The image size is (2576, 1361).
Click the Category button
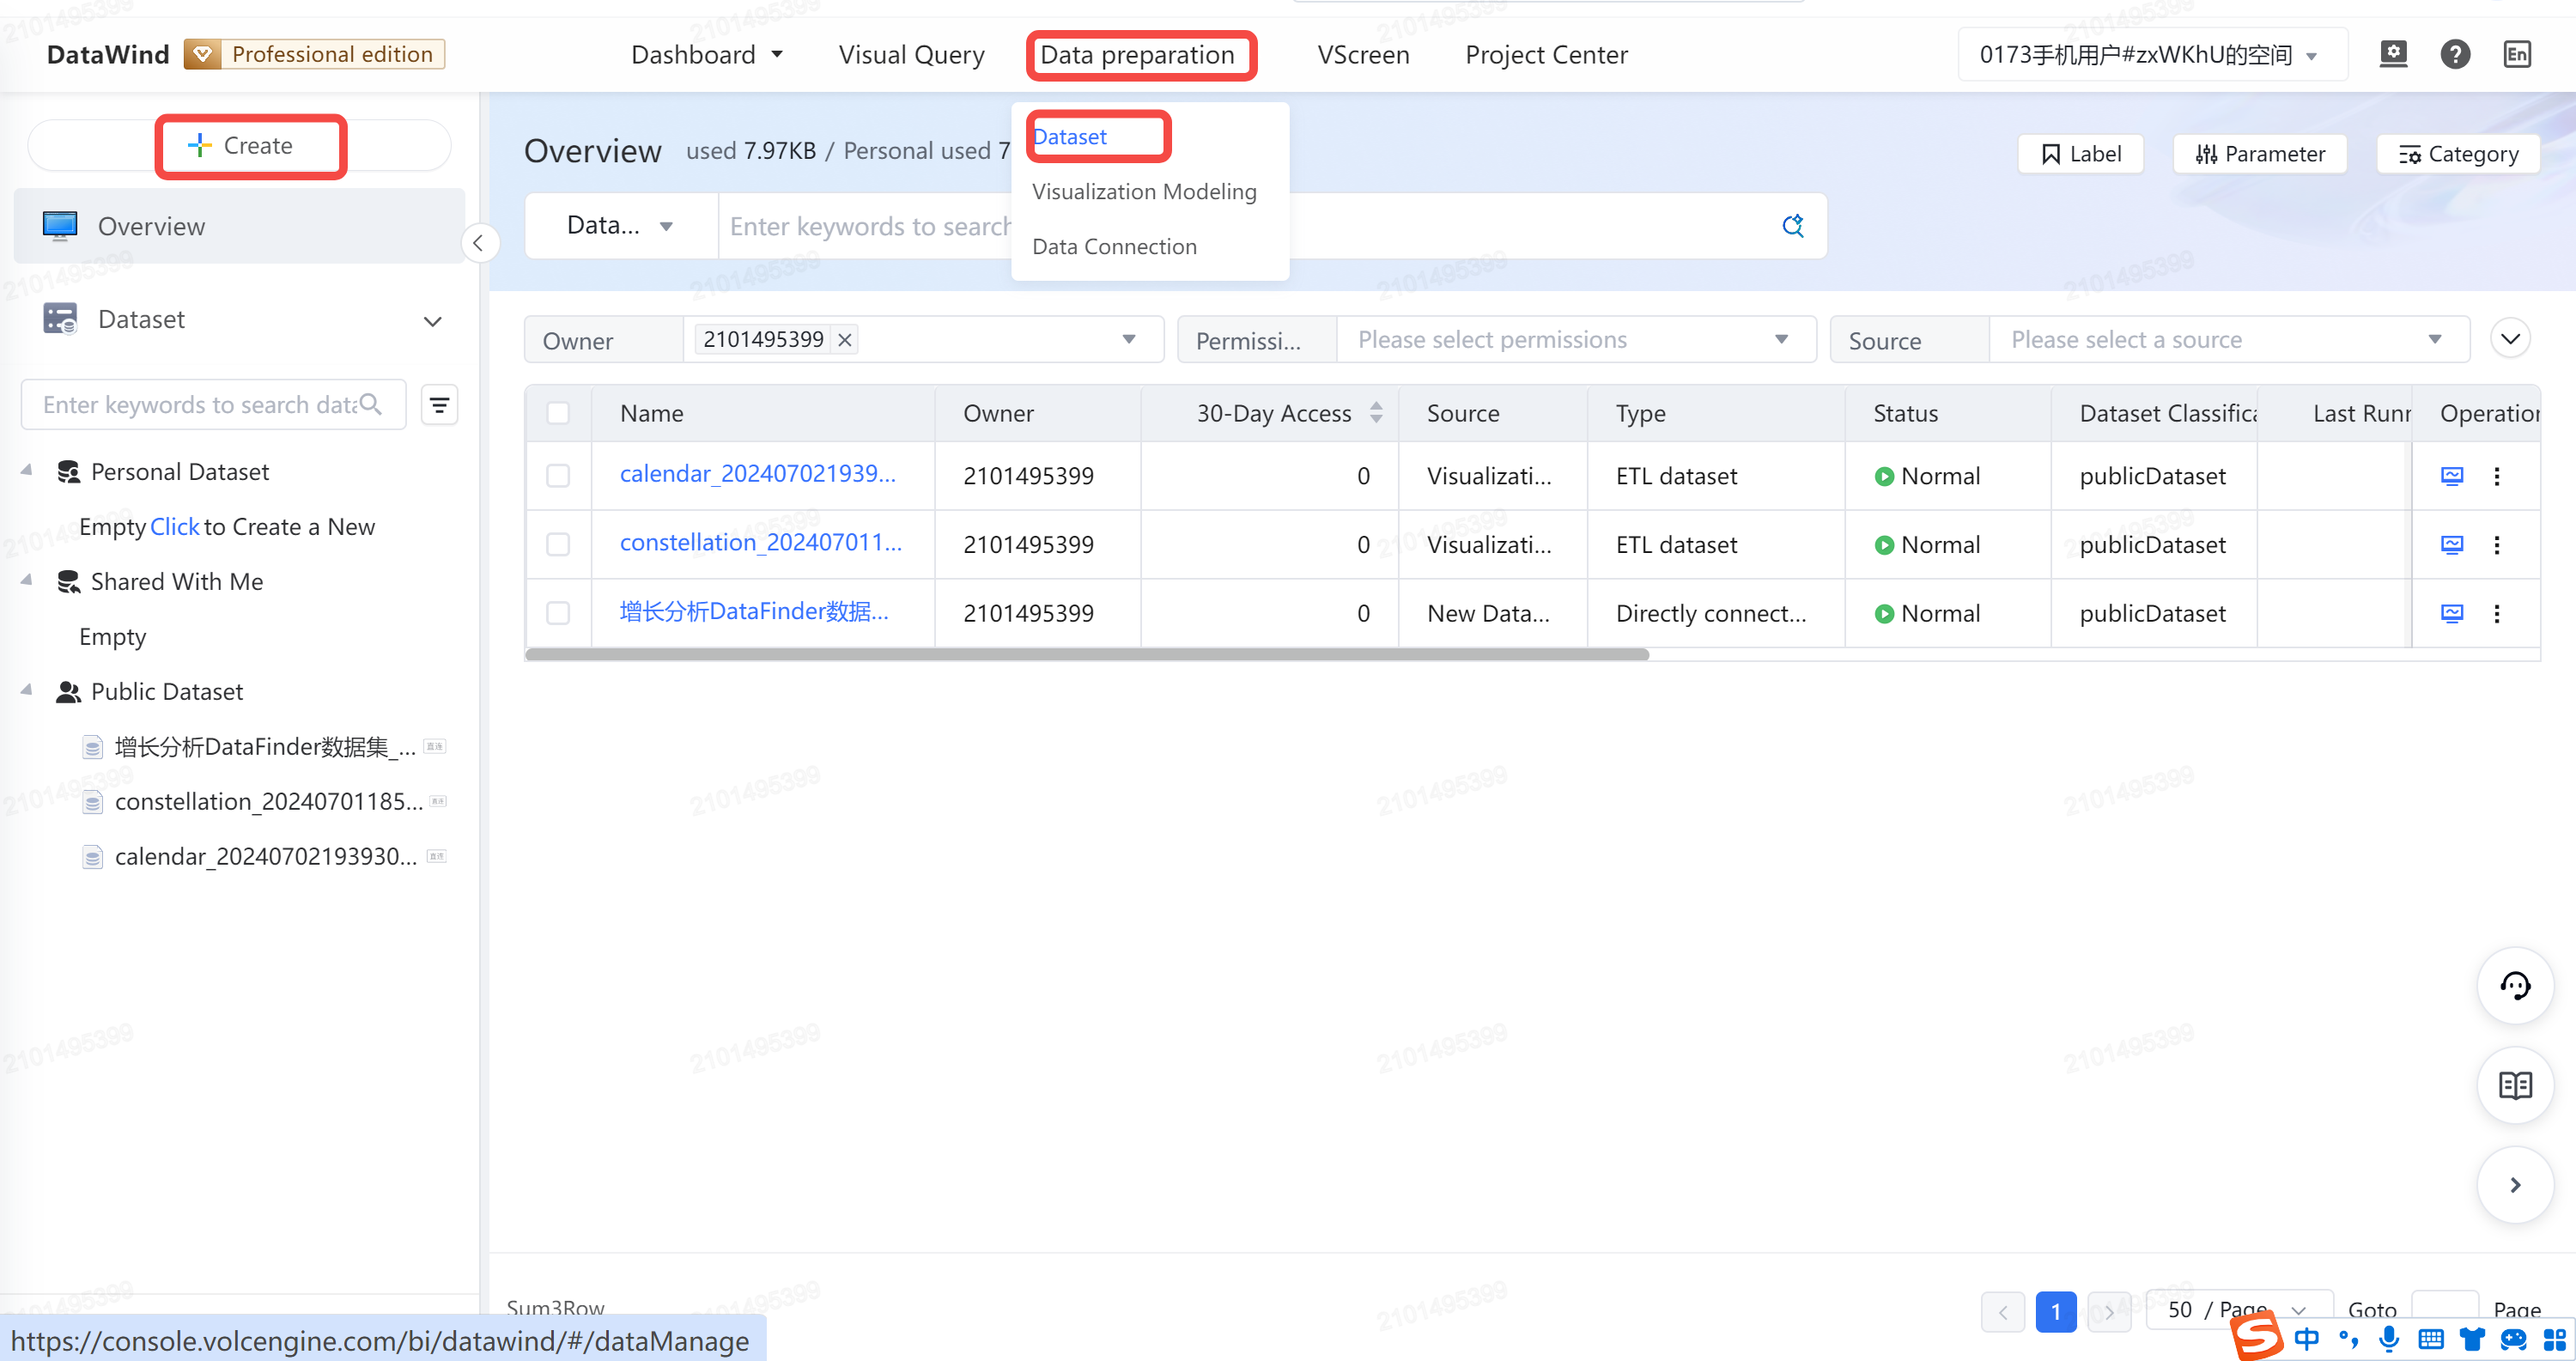[x=2458, y=154]
